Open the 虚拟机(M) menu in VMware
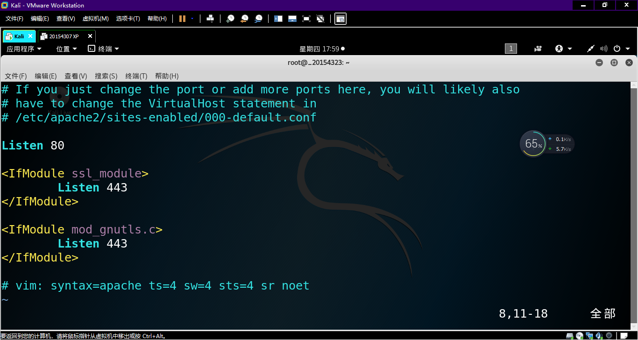Image resolution: width=638 pixels, height=340 pixels. click(x=95, y=19)
